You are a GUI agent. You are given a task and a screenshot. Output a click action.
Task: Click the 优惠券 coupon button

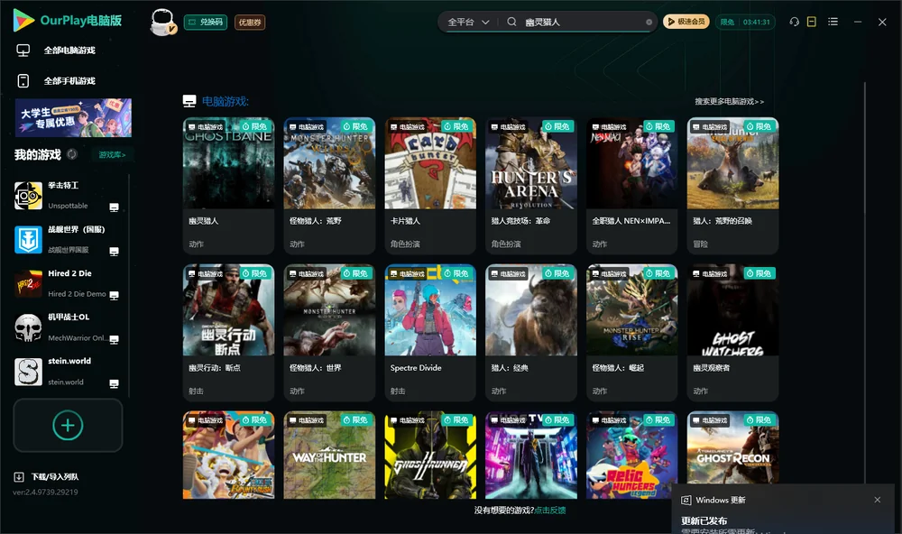[250, 22]
